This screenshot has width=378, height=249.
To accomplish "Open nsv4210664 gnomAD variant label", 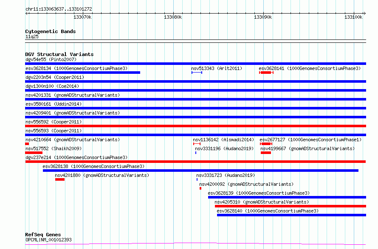I will (73, 140).
